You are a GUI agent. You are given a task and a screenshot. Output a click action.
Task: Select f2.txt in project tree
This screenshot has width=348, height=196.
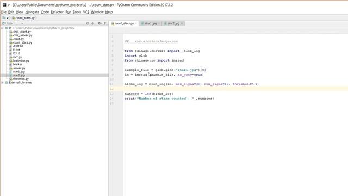(16, 53)
